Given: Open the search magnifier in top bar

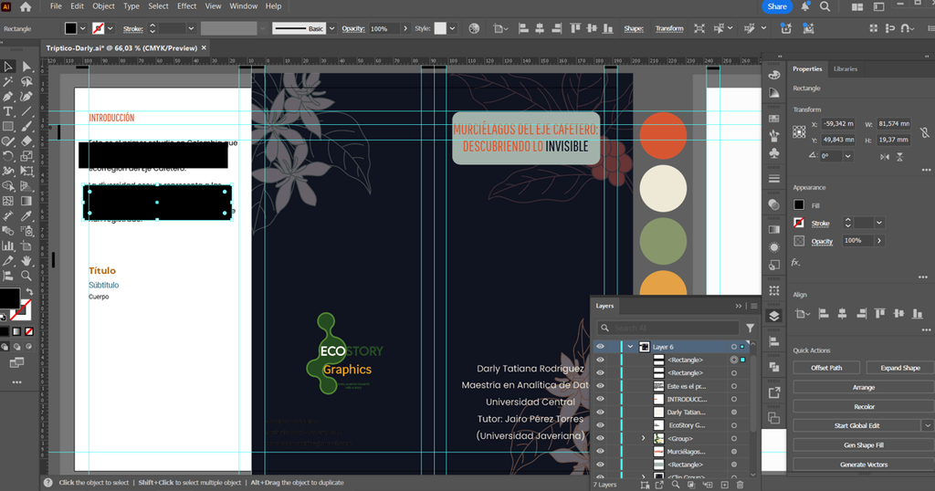Looking at the screenshot, I should point(825,6).
